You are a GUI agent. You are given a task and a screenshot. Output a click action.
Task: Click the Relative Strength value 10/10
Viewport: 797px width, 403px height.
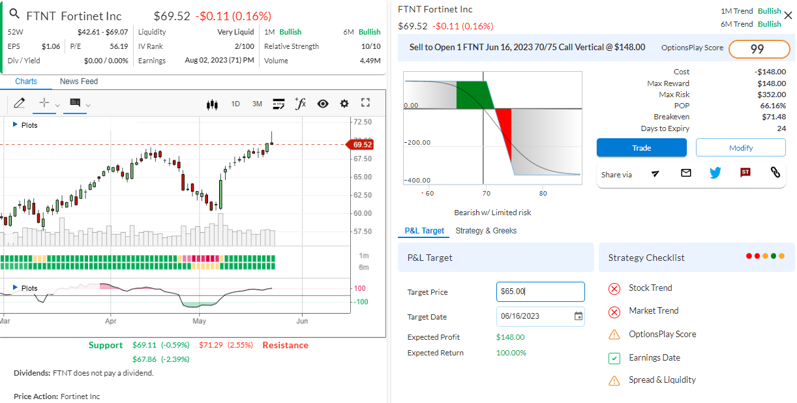(370, 46)
